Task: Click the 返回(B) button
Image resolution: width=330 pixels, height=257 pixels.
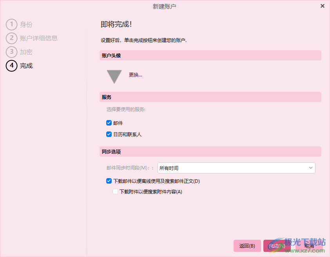Action: click(x=247, y=246)
